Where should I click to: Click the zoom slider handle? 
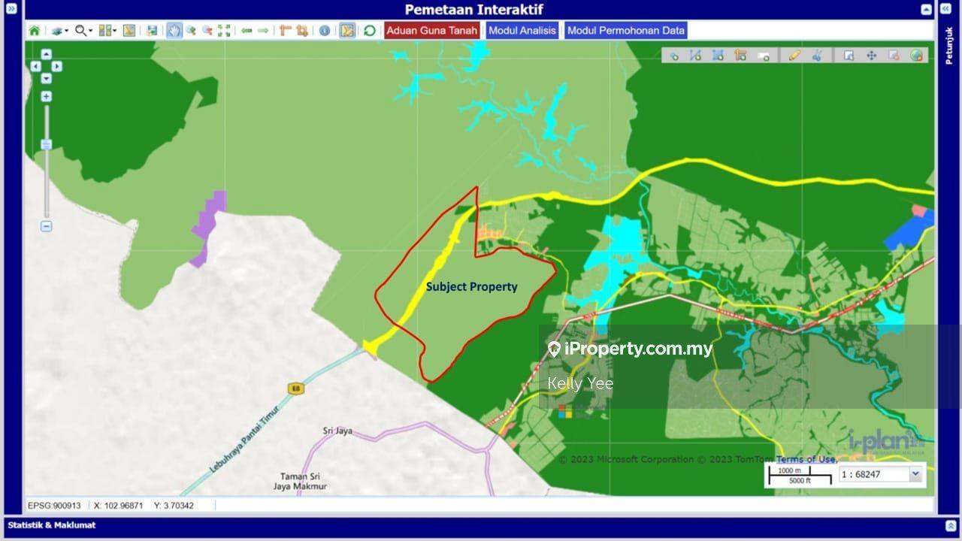(47, 144)
